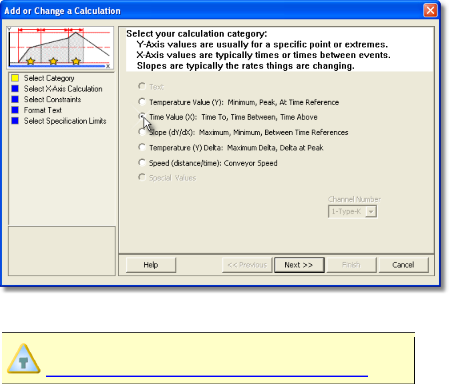This screenshot has height=384, width=449.
Task: Click the Format Text step label
Action: click(43, 110)
